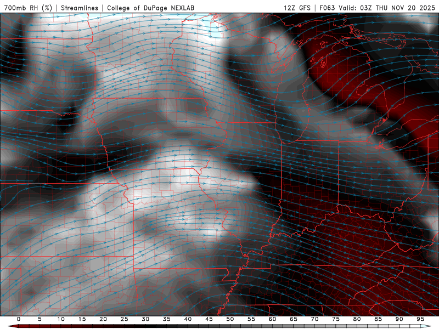This screenshot has height=329, width=439.
Task: Choose the "75" label on the RH legend
Action: [x=336, y=319]
